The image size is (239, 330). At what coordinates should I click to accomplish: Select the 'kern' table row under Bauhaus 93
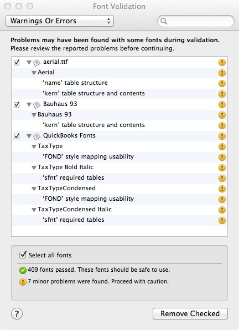tap(119, 125)
